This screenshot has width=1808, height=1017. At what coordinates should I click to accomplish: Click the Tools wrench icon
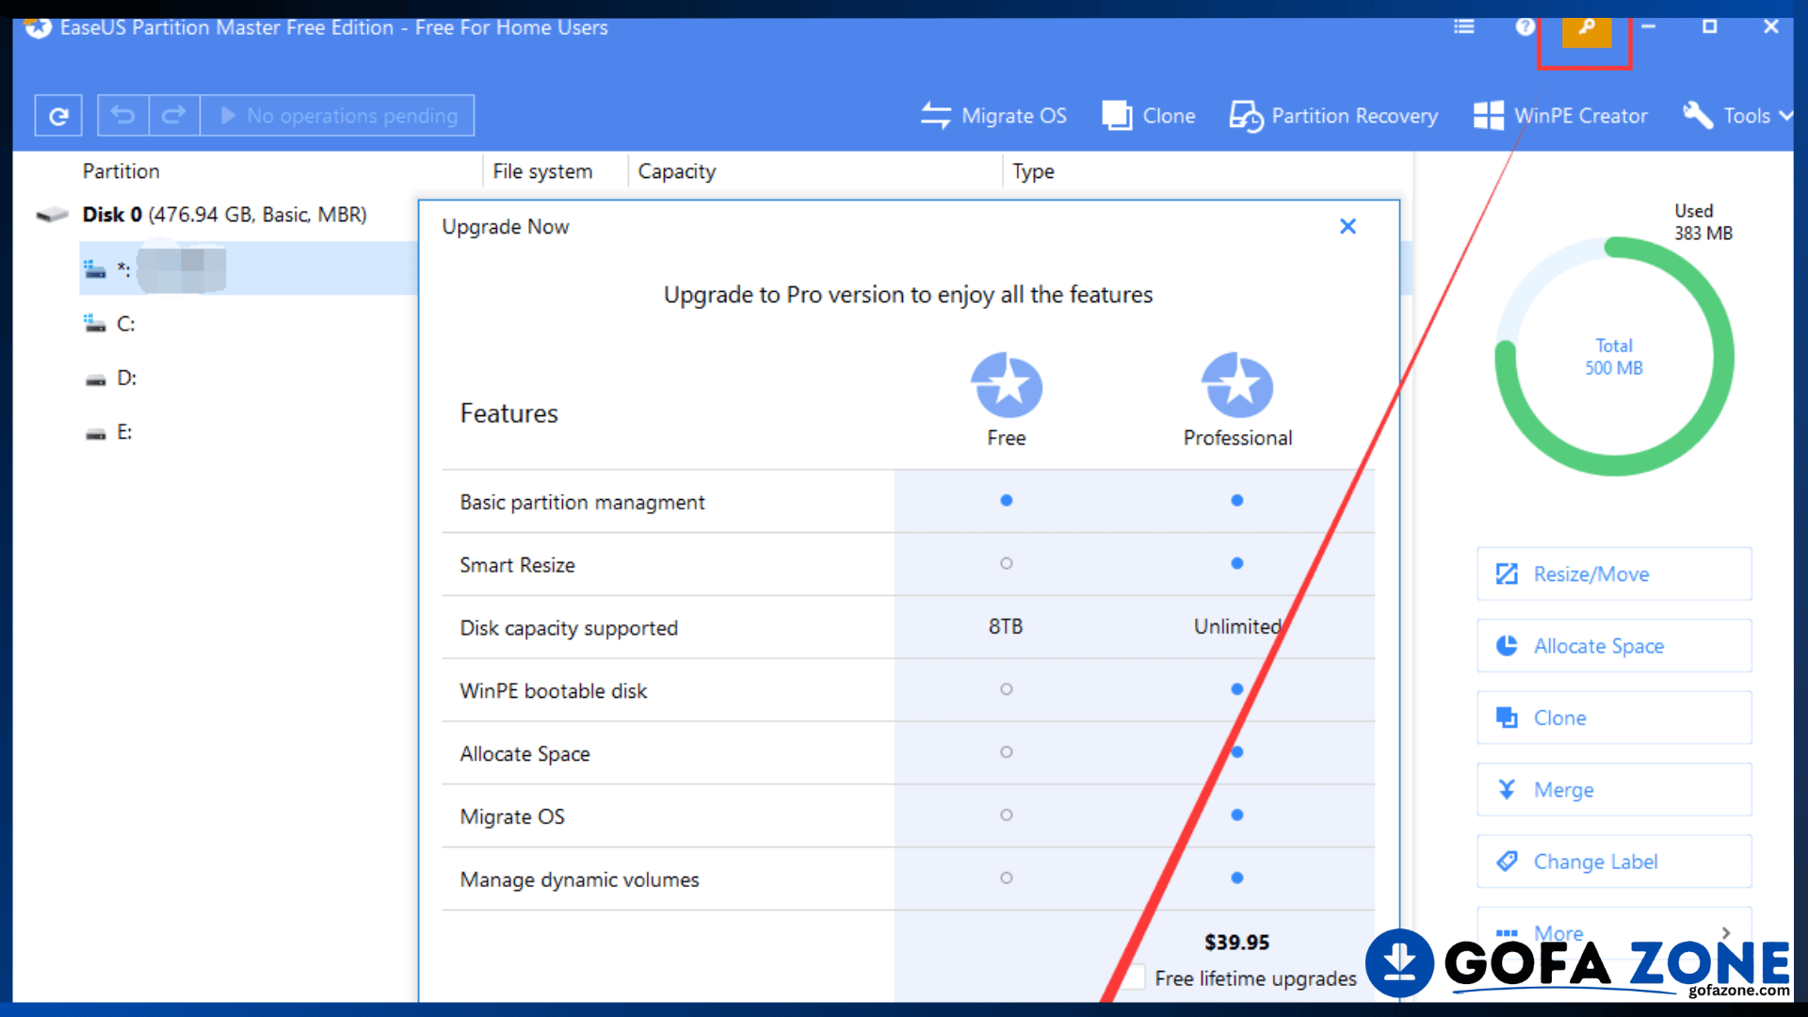[1698, 116]
